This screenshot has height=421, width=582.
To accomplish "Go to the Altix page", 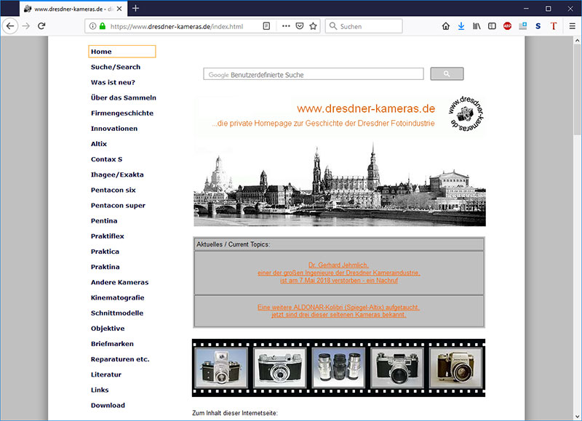I will point(99,144).
